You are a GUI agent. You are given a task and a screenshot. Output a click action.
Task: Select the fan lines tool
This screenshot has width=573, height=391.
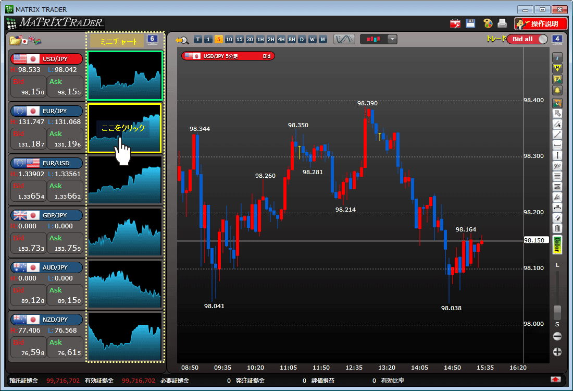[x=557, y=197]
